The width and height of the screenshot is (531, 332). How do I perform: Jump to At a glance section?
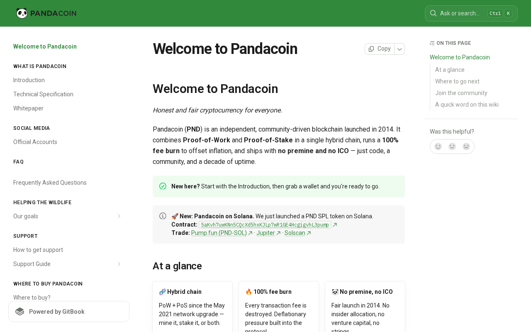coord(450,70)
